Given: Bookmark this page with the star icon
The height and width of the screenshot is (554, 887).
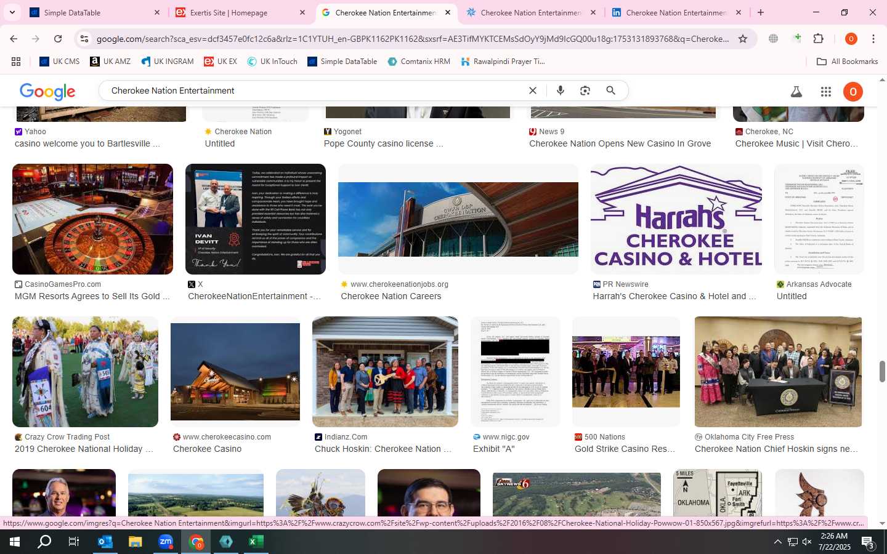Looking at the screenshot, I should point(743,39).
